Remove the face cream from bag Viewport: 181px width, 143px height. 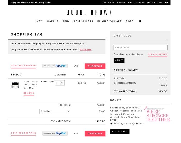29,93
